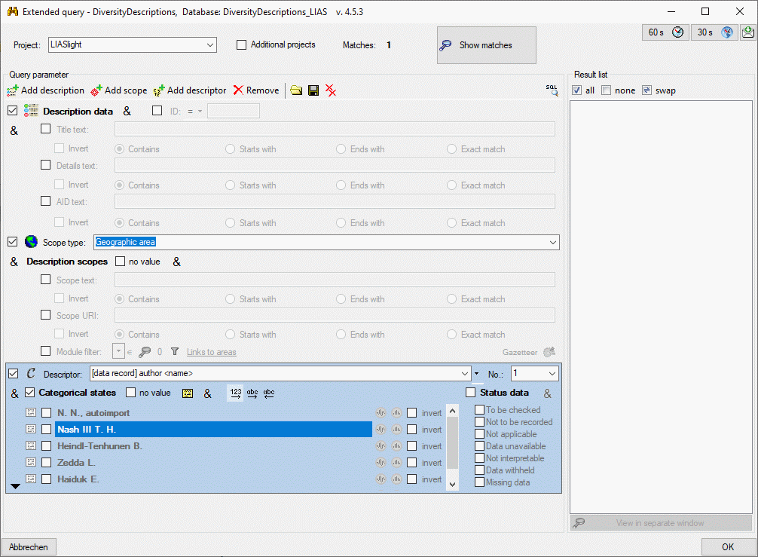
Task: Toggle the Scope text checkbox
Action: pos(45,280)
